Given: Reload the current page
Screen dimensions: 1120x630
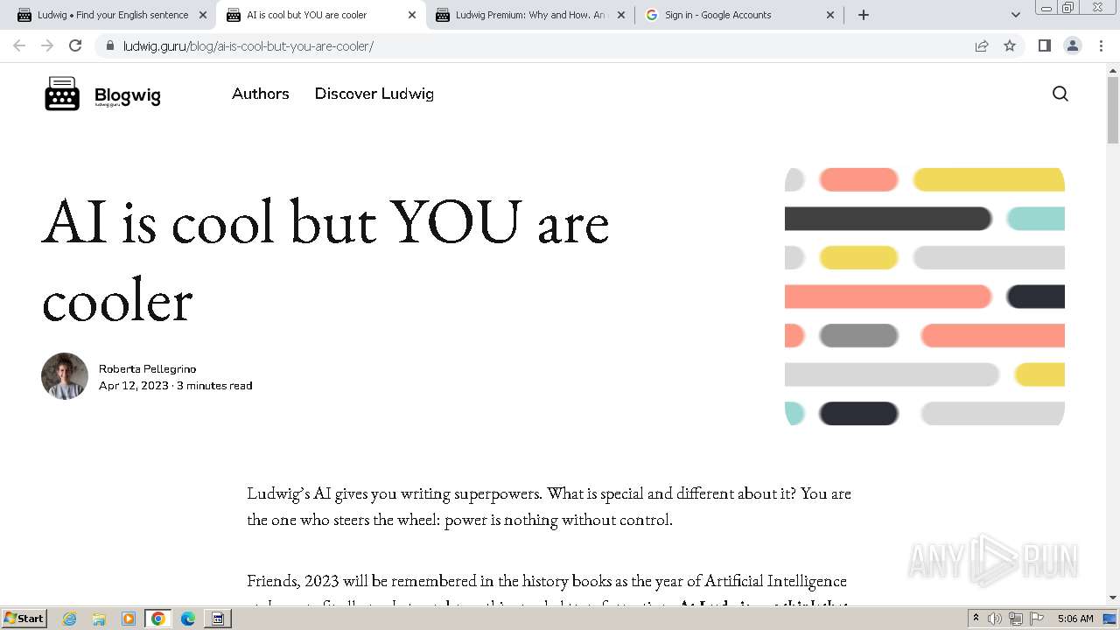Looking at the screenshot, I should click(x=75, y=45).
